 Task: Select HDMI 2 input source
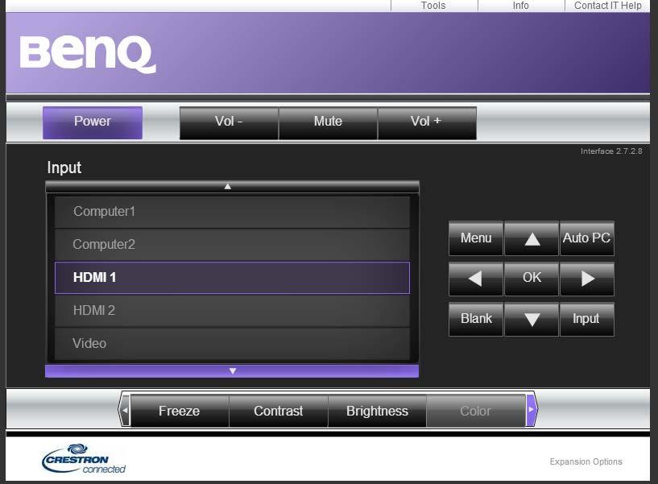click(232, 311)
